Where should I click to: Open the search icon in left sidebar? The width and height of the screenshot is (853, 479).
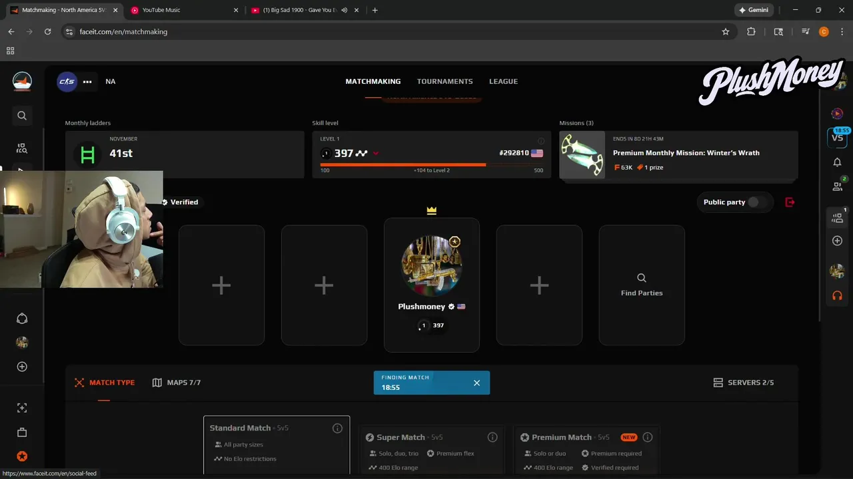(x=22, y=116)
